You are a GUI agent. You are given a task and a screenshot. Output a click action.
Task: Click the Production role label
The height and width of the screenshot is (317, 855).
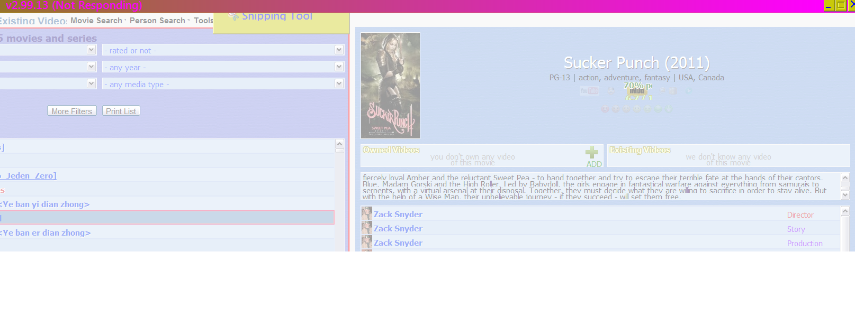coord(805,244)
